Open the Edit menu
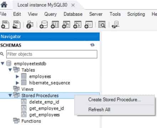The height and width of the screenshot is (128, 157). tap(17, 14)
